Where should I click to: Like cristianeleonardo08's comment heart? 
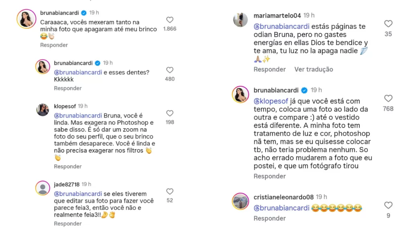coord(388,205)
